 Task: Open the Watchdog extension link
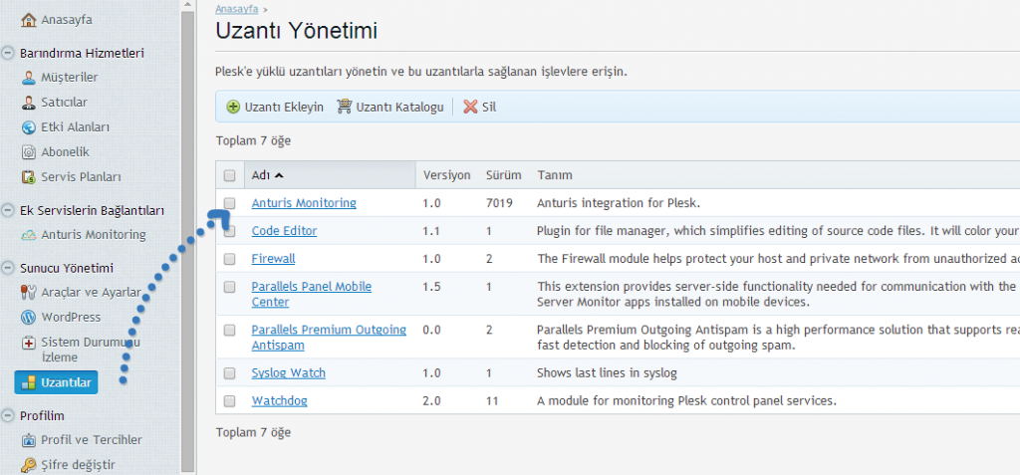click(x=279, y=401)
